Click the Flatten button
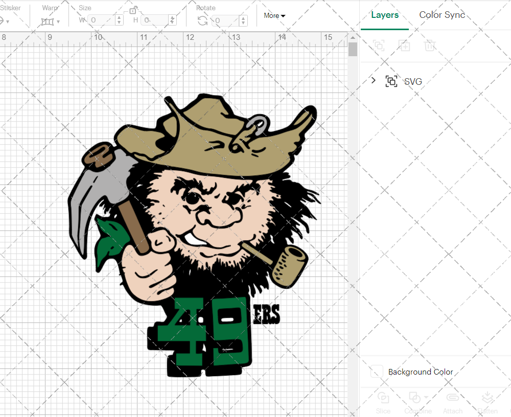The image size is (511, 417). [487, 403]
